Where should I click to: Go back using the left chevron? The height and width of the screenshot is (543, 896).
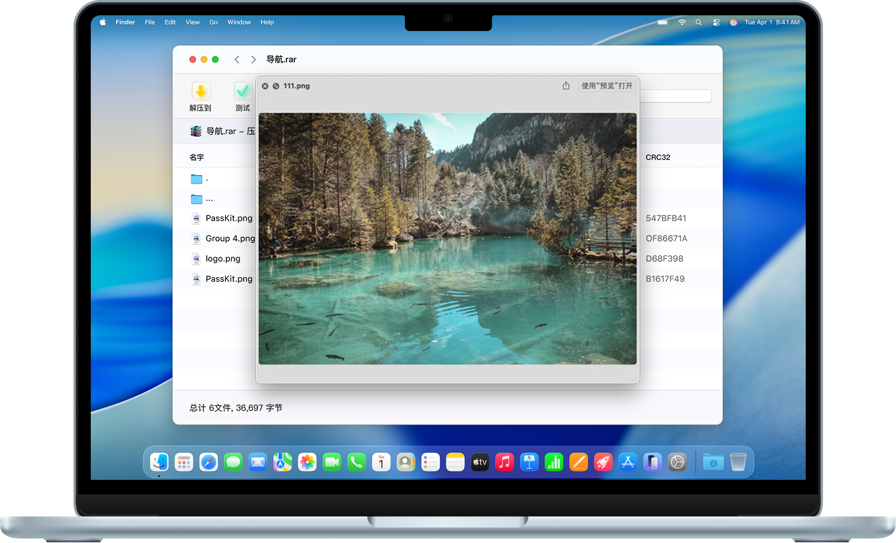coord(237,59)
